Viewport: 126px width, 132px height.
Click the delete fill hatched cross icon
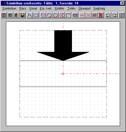(x=94, y=15)
